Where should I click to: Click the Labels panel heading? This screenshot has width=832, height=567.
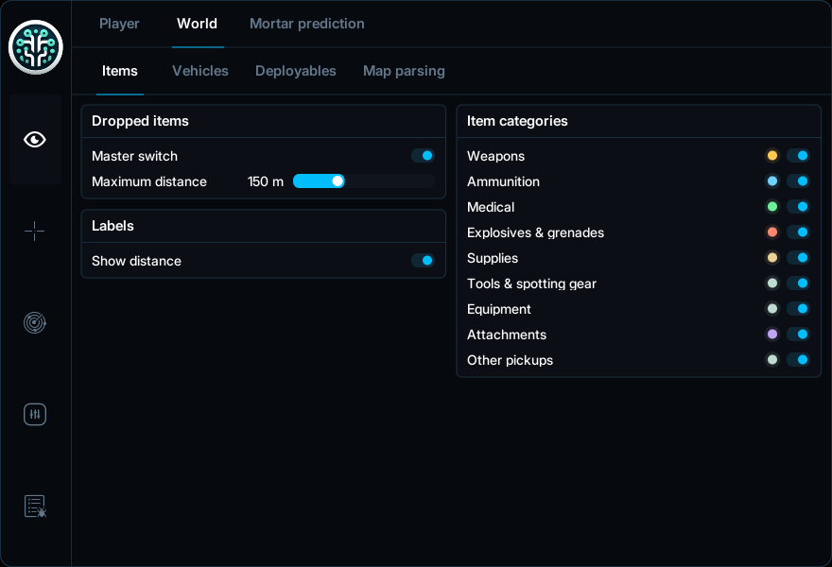coord(113,226)
